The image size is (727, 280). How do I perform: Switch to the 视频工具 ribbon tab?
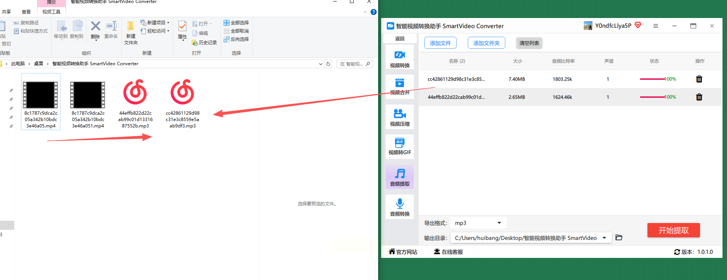pyautogui.click(x=51, y=12)
